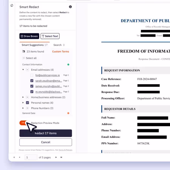Screen dimensions: 170x170
Task: Click the m.reynolds@blackwo... email entry
Action: (x=49, y=92)
